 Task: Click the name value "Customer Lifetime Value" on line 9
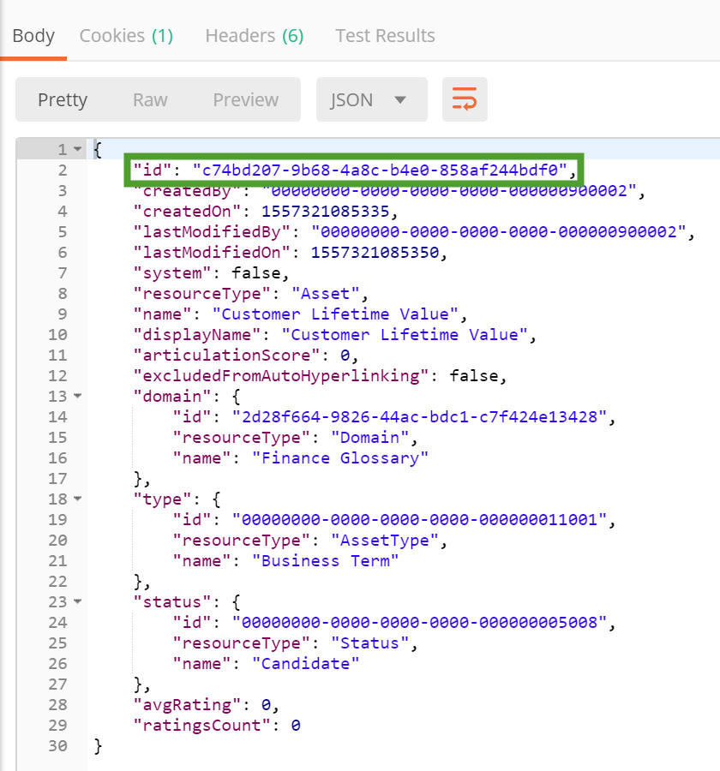coord(335,314)
